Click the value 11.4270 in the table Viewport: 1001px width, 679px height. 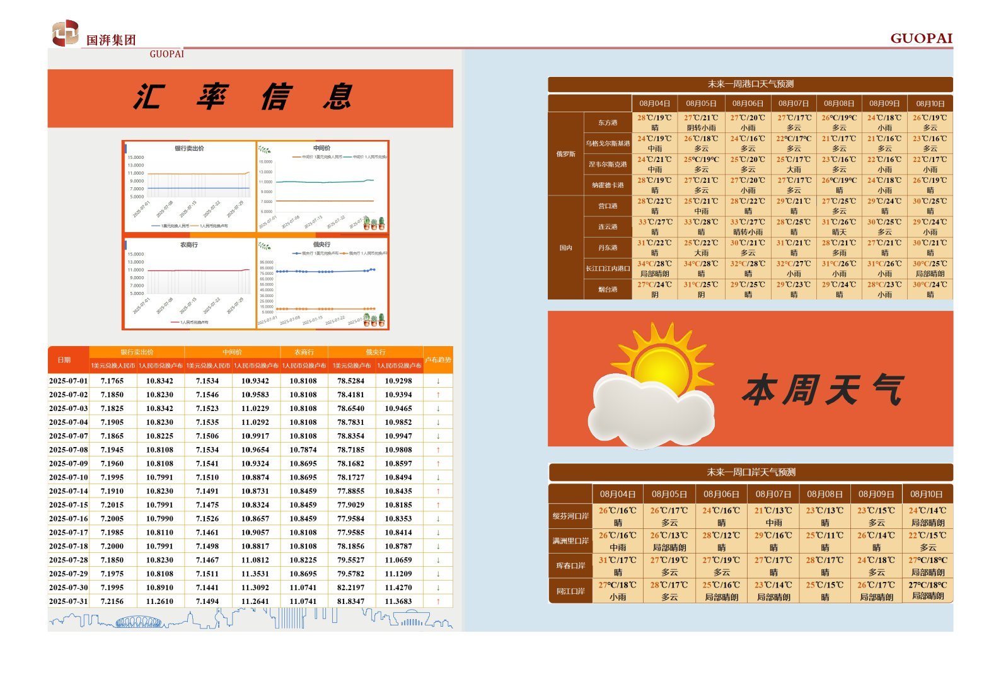398,588
